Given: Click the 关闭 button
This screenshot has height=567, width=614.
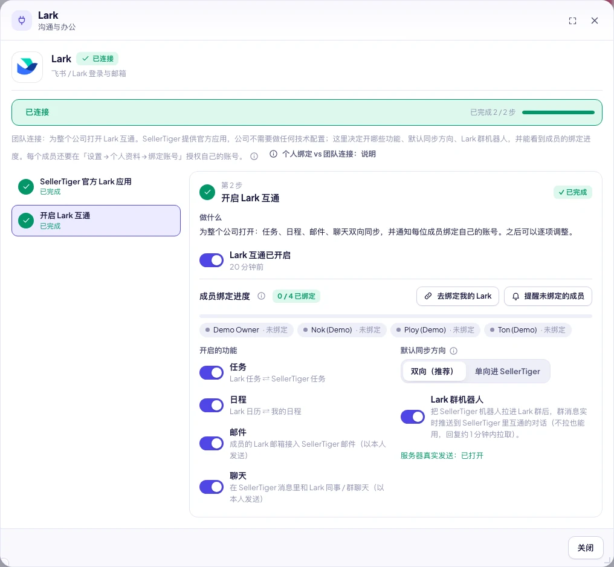Looking at the screenshot, I should pos(586,548).
